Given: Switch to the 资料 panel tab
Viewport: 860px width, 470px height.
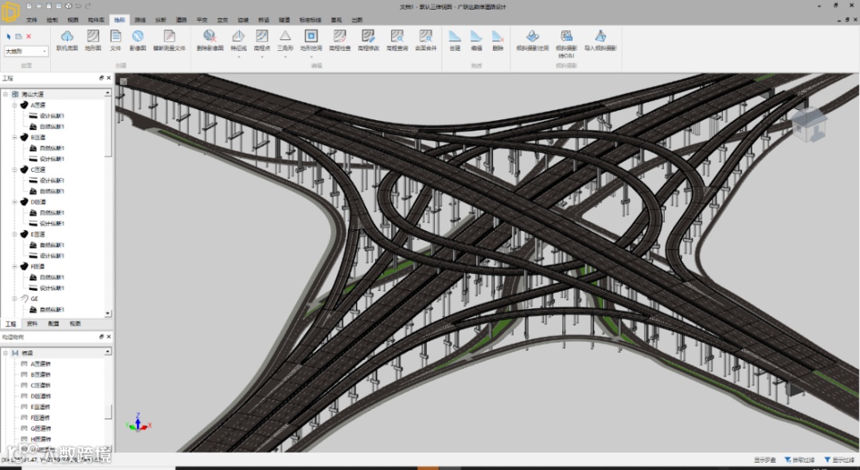Looking at the screenshot, I should pyautogui.click(x=32, y=324).
